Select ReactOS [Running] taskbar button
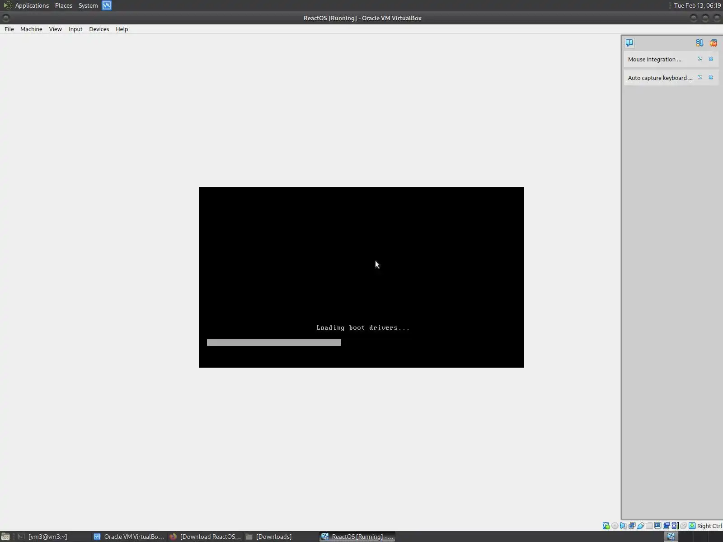The height and width of the screenshot is (542, 723). (x=357, y=537)
